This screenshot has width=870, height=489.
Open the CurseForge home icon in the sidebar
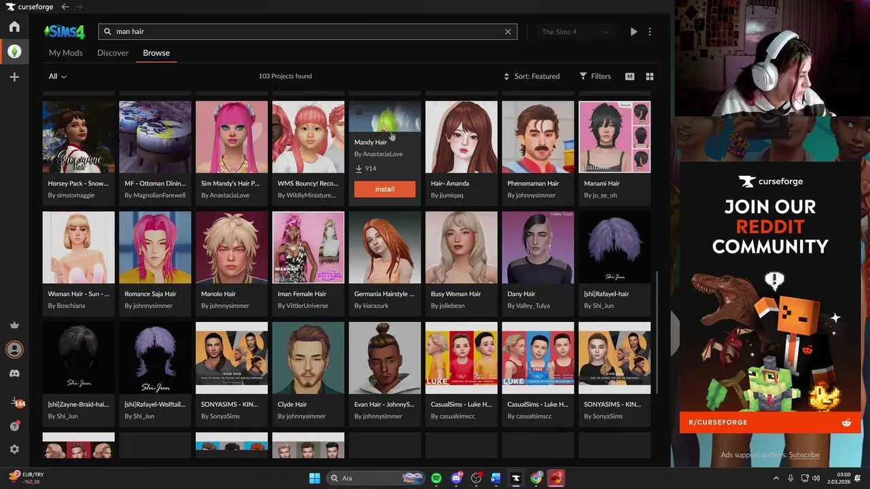14,27
